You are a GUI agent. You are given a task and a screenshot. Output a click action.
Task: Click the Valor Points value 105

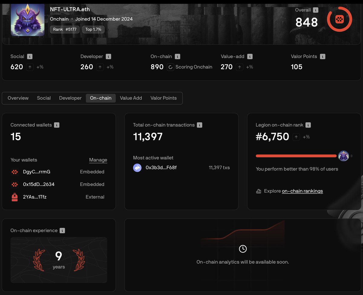click(x=297, y=67)
